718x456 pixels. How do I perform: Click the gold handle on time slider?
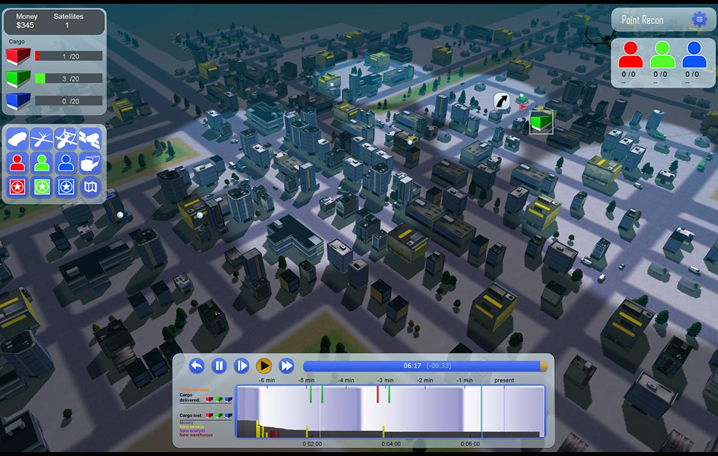click(x=544, y=366)
